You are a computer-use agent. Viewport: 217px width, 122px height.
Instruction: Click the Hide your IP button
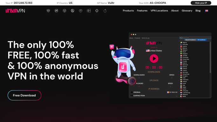pos(201,3)
